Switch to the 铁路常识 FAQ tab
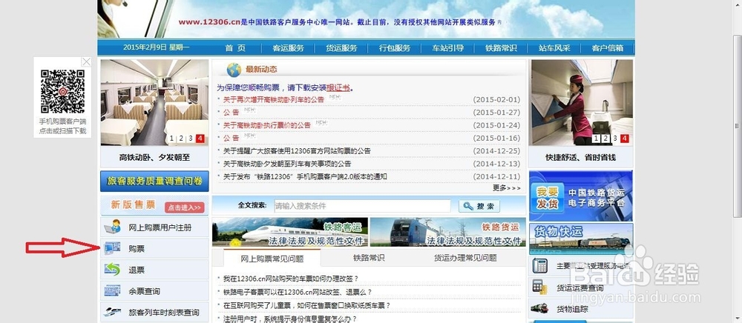The height and width of the screenshot is (323, 742). pos(369,258)
